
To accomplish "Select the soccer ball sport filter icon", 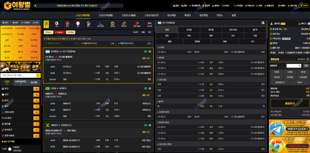I will 57,25.
